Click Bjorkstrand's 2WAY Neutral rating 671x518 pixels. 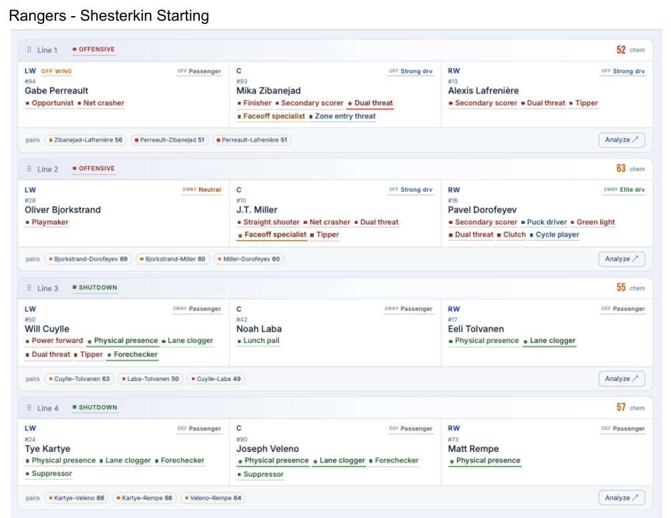click(x=202, y=190)
